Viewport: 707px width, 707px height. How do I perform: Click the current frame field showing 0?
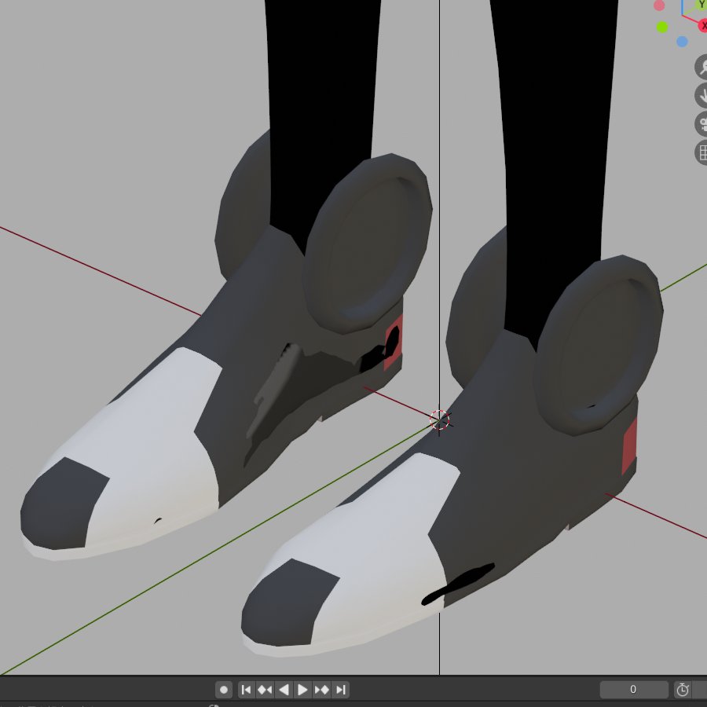pyautogui.click(x=633, y=690)
